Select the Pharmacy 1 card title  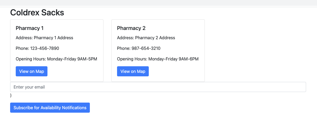click(x=30, y=28)
